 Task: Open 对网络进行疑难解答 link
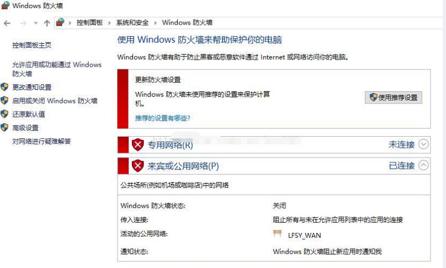42,141
